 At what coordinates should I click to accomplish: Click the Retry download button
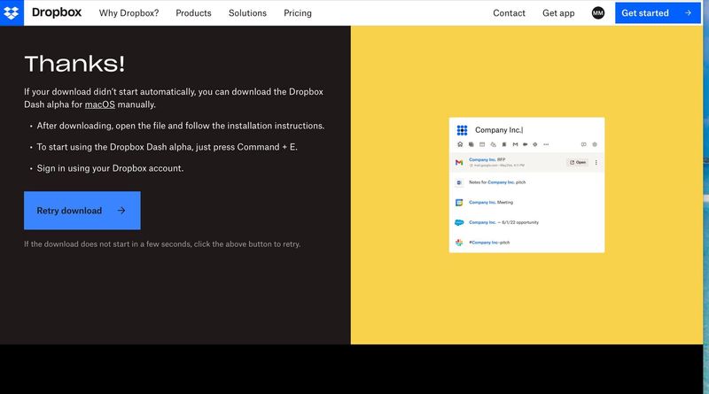point(82,211)
